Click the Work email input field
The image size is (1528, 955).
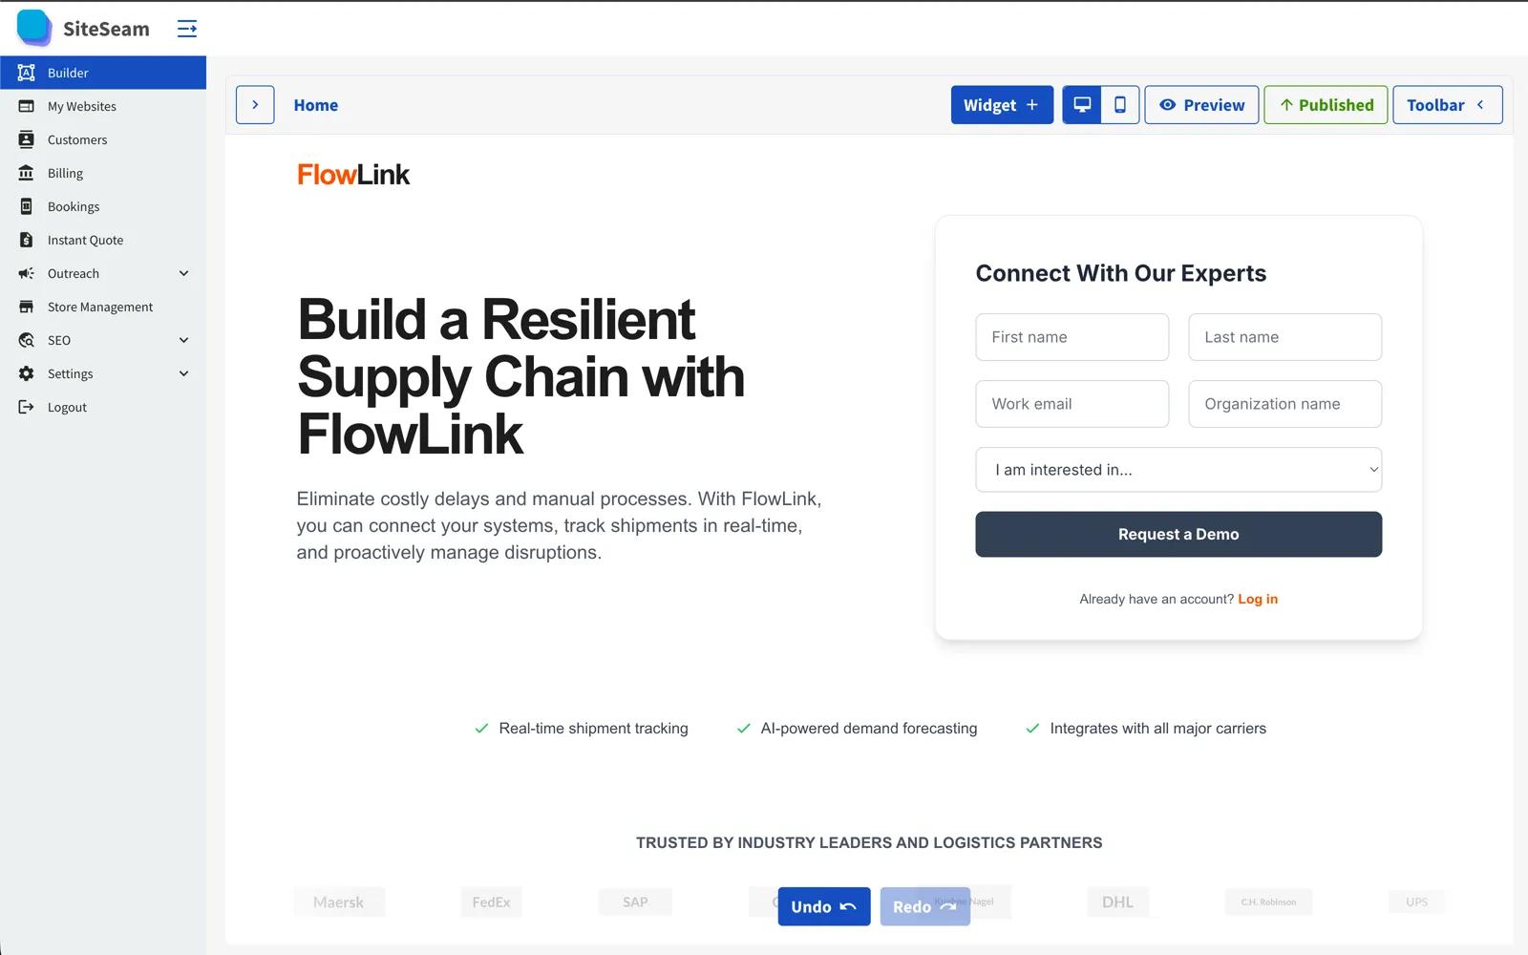1072,404
